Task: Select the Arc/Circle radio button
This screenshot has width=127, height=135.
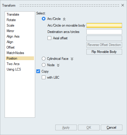Action: [x=43, y=19]
